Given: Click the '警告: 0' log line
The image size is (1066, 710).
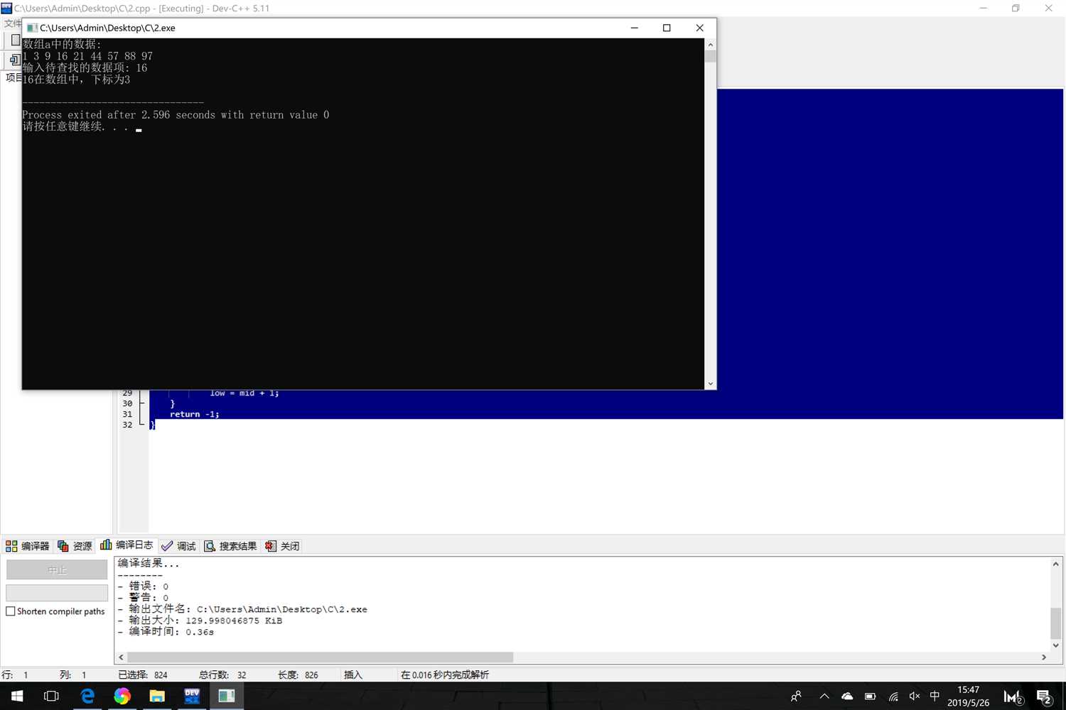Looking at the screenshot, I should click(143, 598).
